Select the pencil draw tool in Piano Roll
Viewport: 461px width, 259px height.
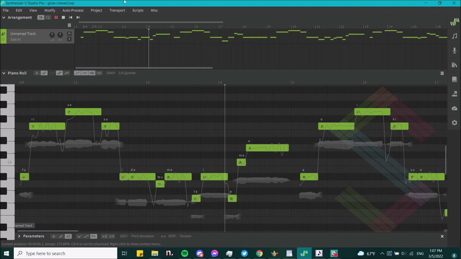point(44,73)
